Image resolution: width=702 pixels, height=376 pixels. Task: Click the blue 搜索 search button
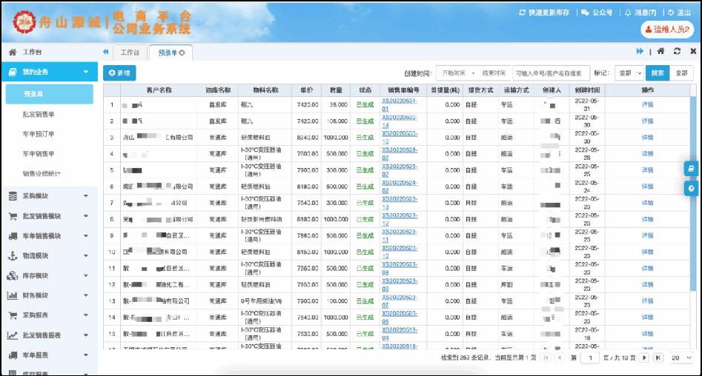tap(658, 73)
